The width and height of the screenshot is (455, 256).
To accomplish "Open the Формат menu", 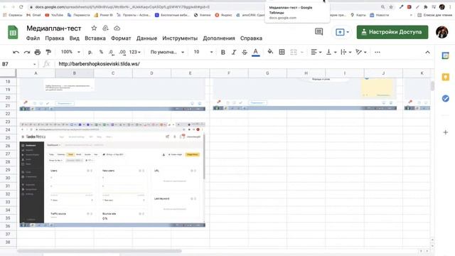I will pos(121,38).
